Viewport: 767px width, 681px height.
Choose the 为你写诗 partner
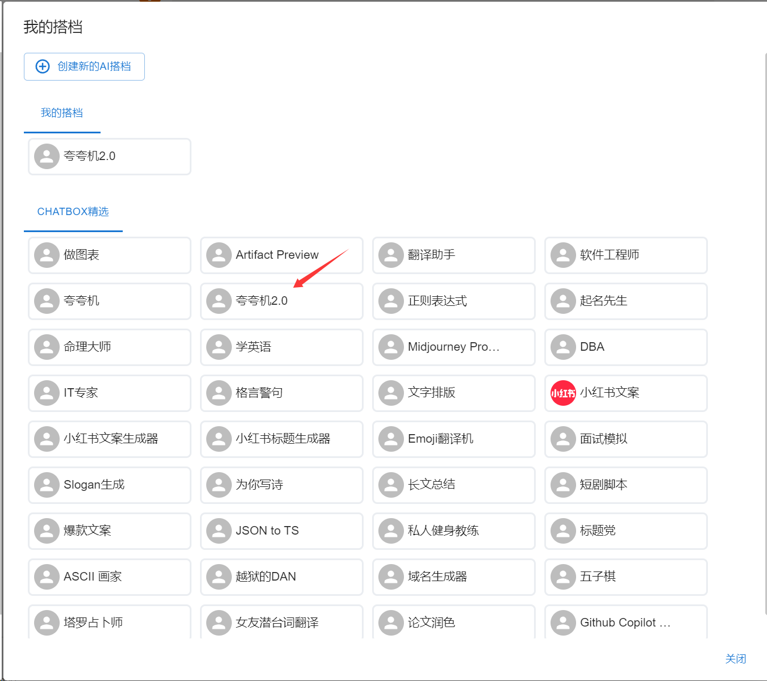tap(282, 485)
